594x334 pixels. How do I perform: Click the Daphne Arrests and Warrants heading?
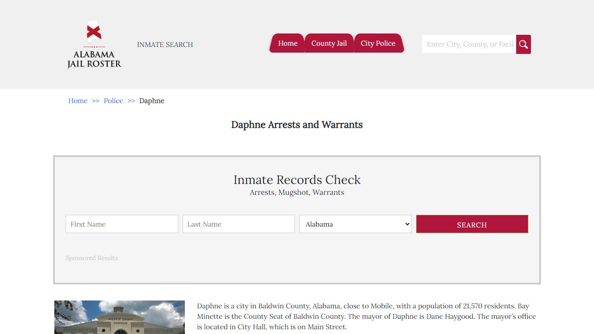coord(297,125)
